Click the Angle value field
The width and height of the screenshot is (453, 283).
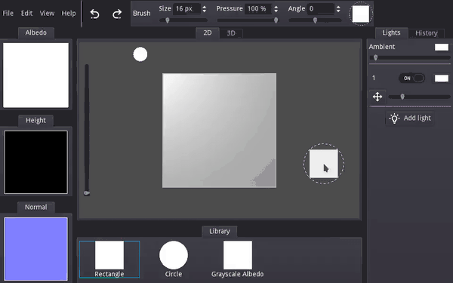tap(321, 8)
